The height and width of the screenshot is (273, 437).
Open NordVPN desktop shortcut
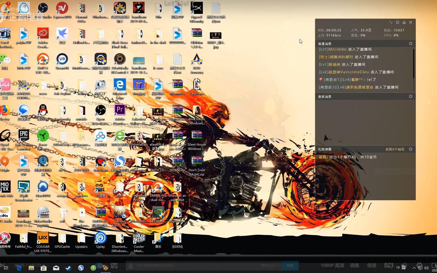43,189
